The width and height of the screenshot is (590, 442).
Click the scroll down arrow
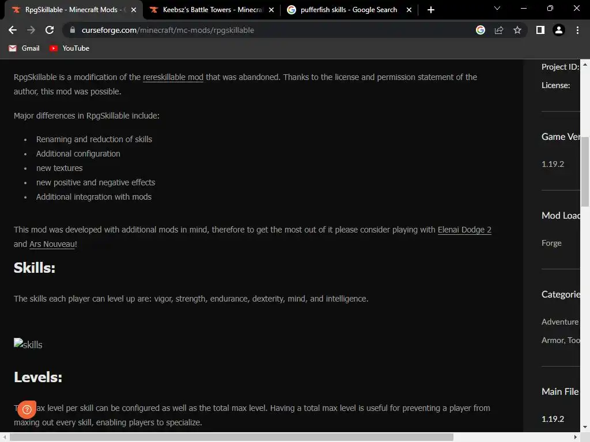tap(585, 428)
